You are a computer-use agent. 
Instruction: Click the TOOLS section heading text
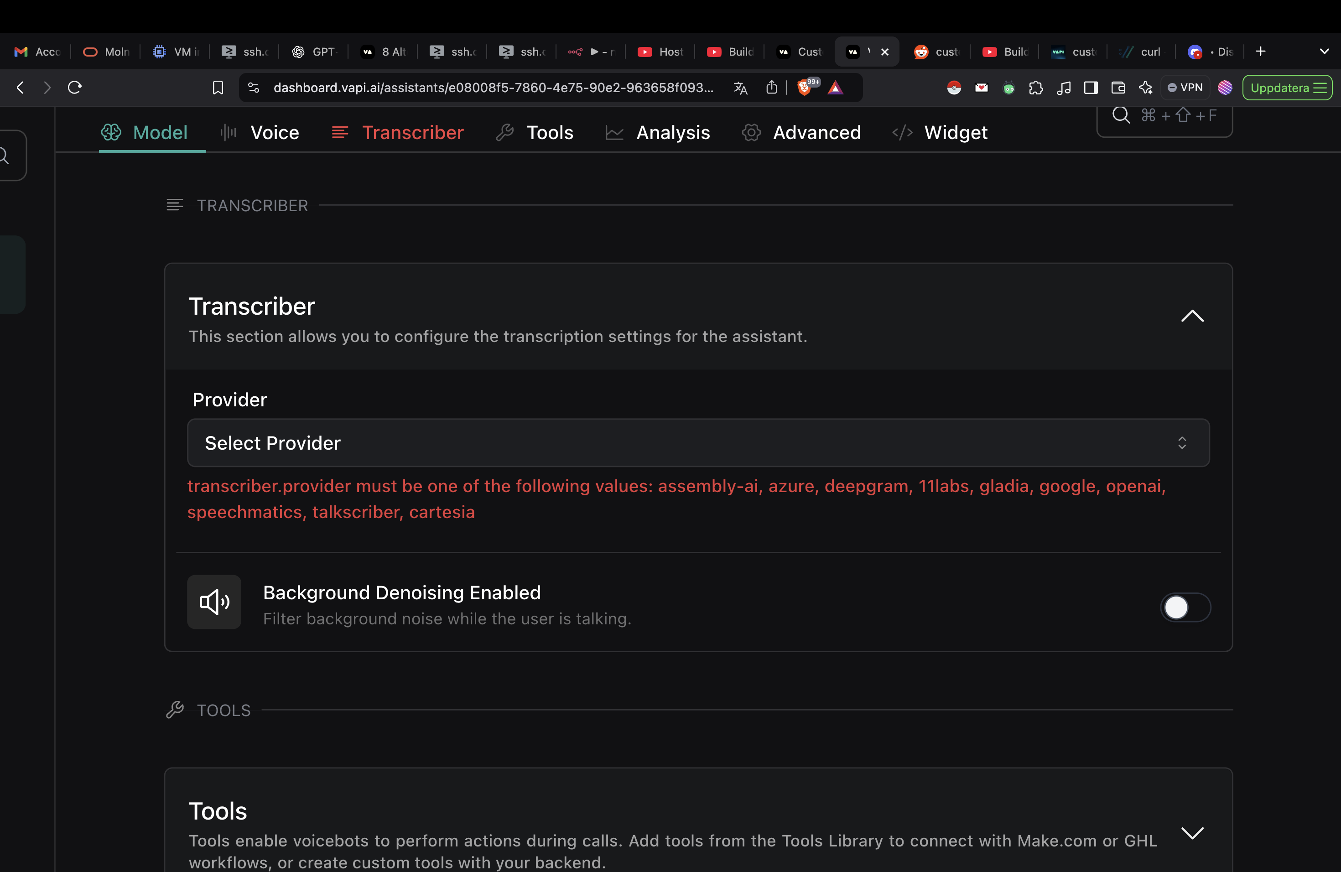(x=223, y=711)
